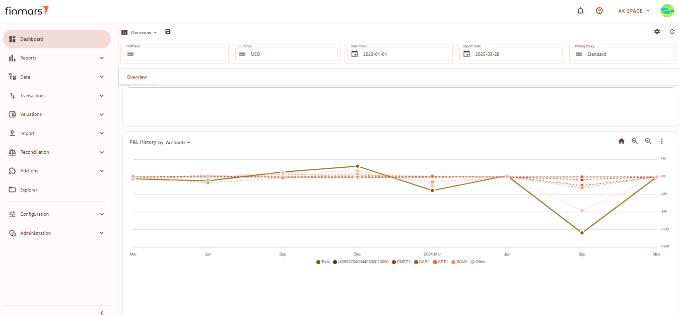Open Explorer from the sidebar
The width and height of the screenshot is (679, 315).
point(29,190)
